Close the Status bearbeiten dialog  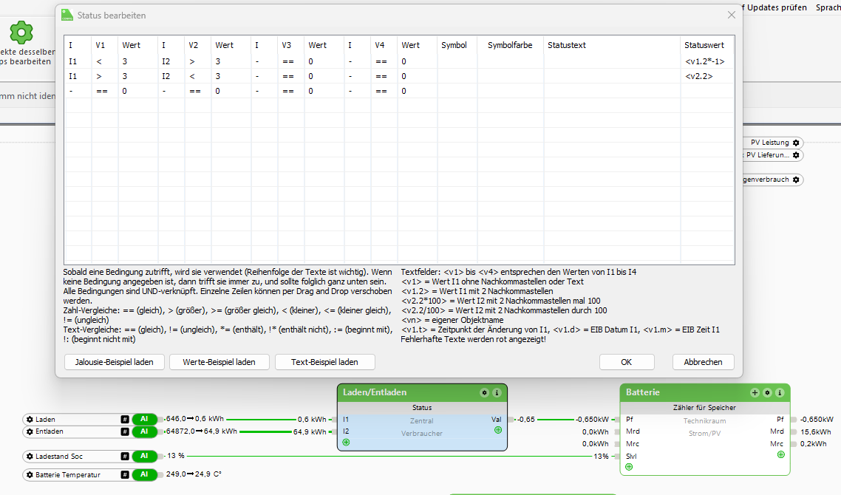[731, 15]
